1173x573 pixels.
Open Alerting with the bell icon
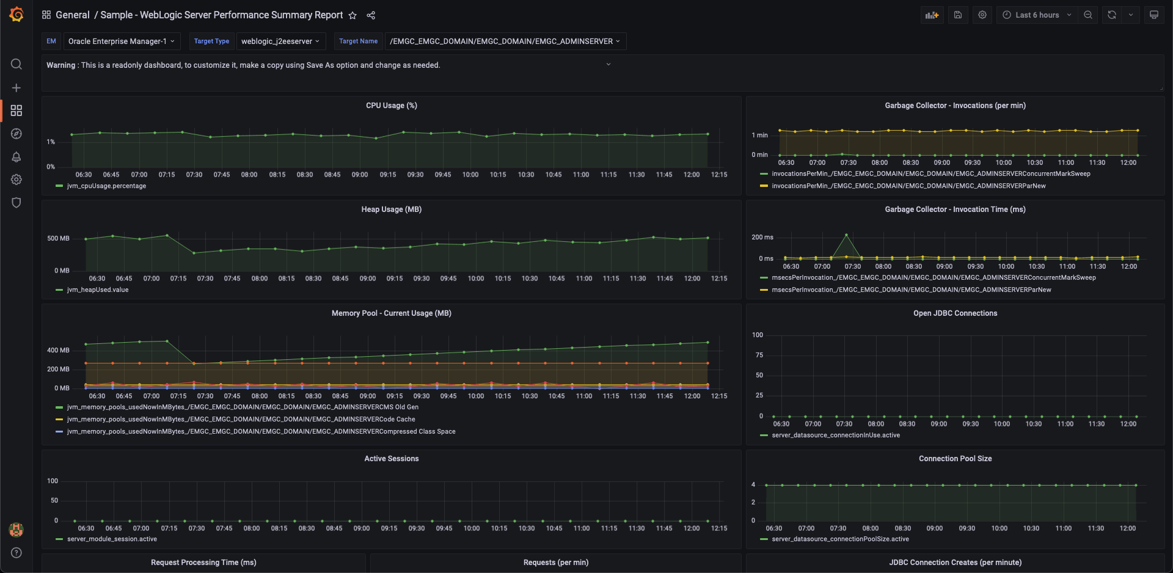(16, 157)
